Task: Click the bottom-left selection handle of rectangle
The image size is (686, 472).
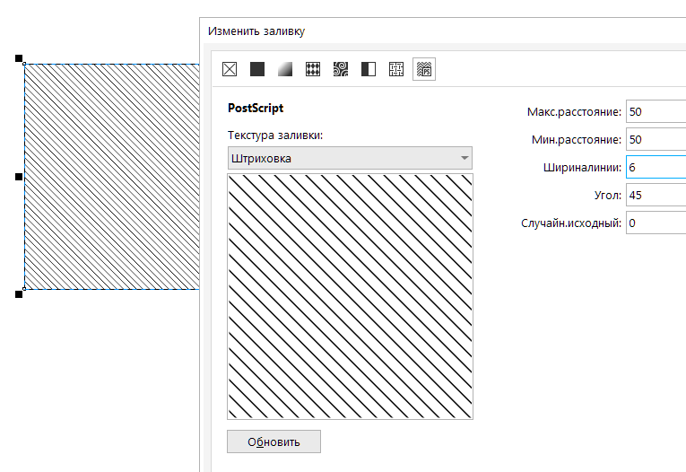Action: coord(19,294)
